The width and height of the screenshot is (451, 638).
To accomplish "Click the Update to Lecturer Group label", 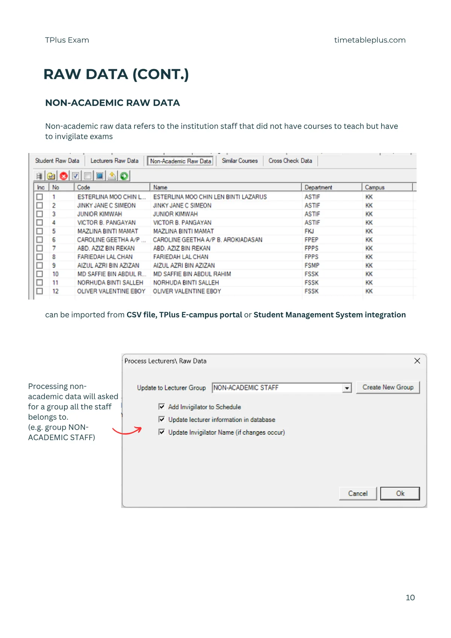I will tap(171, 388).
